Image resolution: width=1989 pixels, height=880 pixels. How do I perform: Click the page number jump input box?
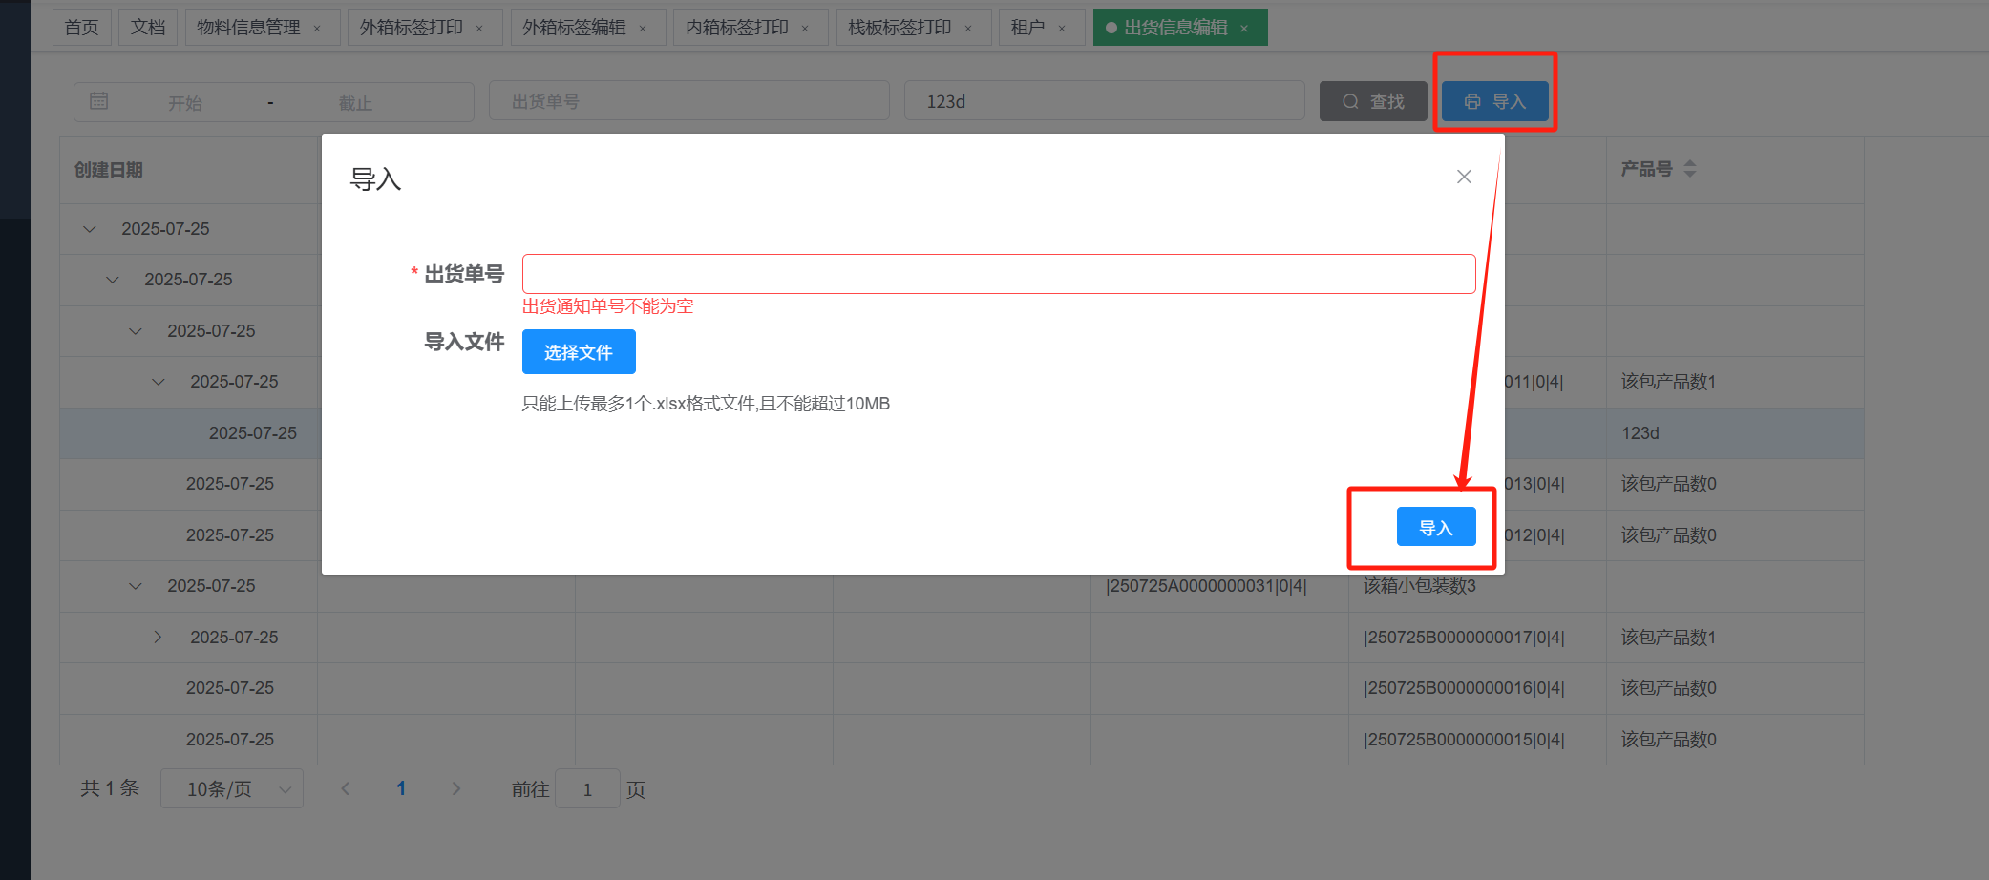point(587,788)
